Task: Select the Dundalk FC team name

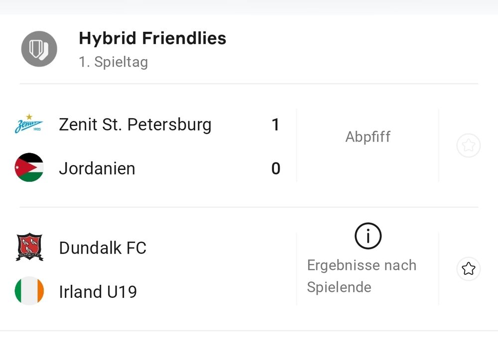Action: click(x=103, y=248)
